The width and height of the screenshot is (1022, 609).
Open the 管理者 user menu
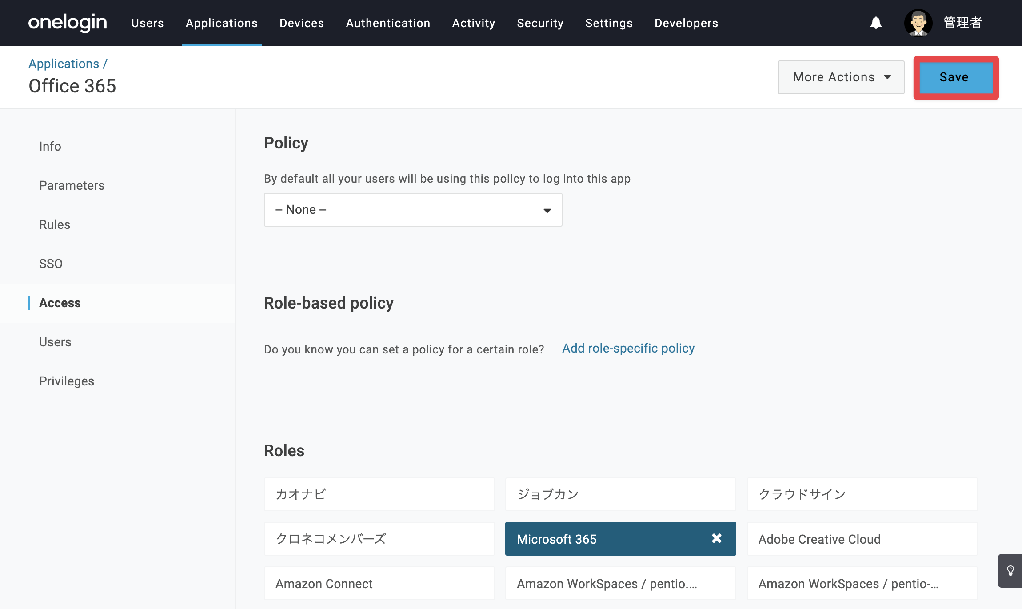click(962, 23)
